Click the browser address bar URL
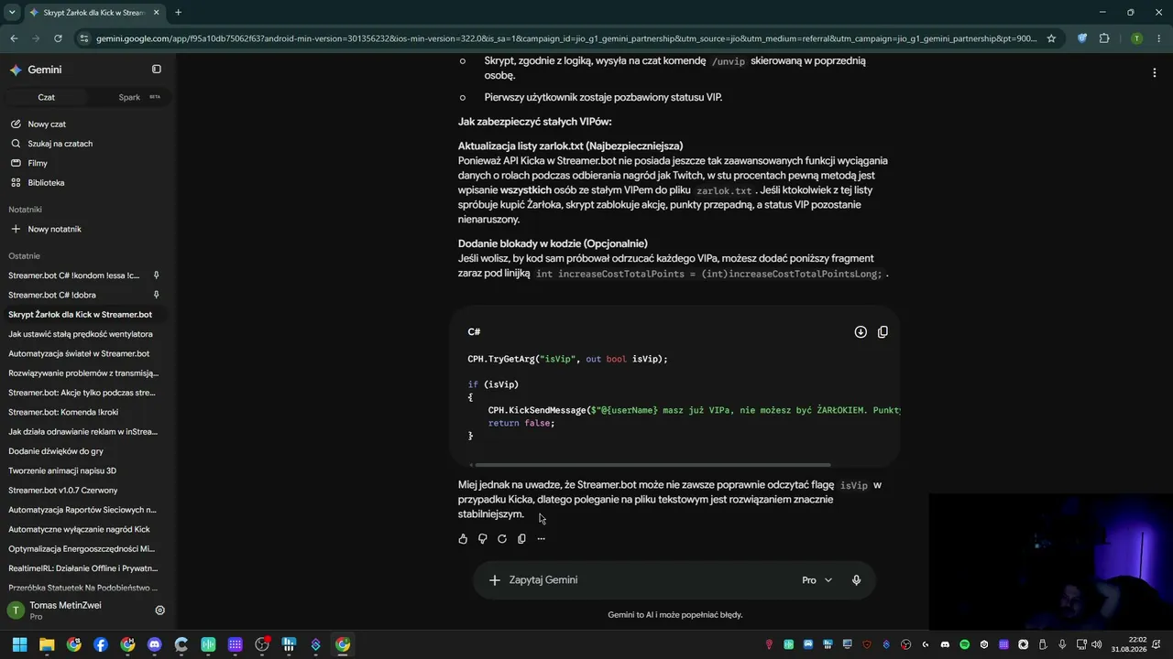 click(566, 38)
